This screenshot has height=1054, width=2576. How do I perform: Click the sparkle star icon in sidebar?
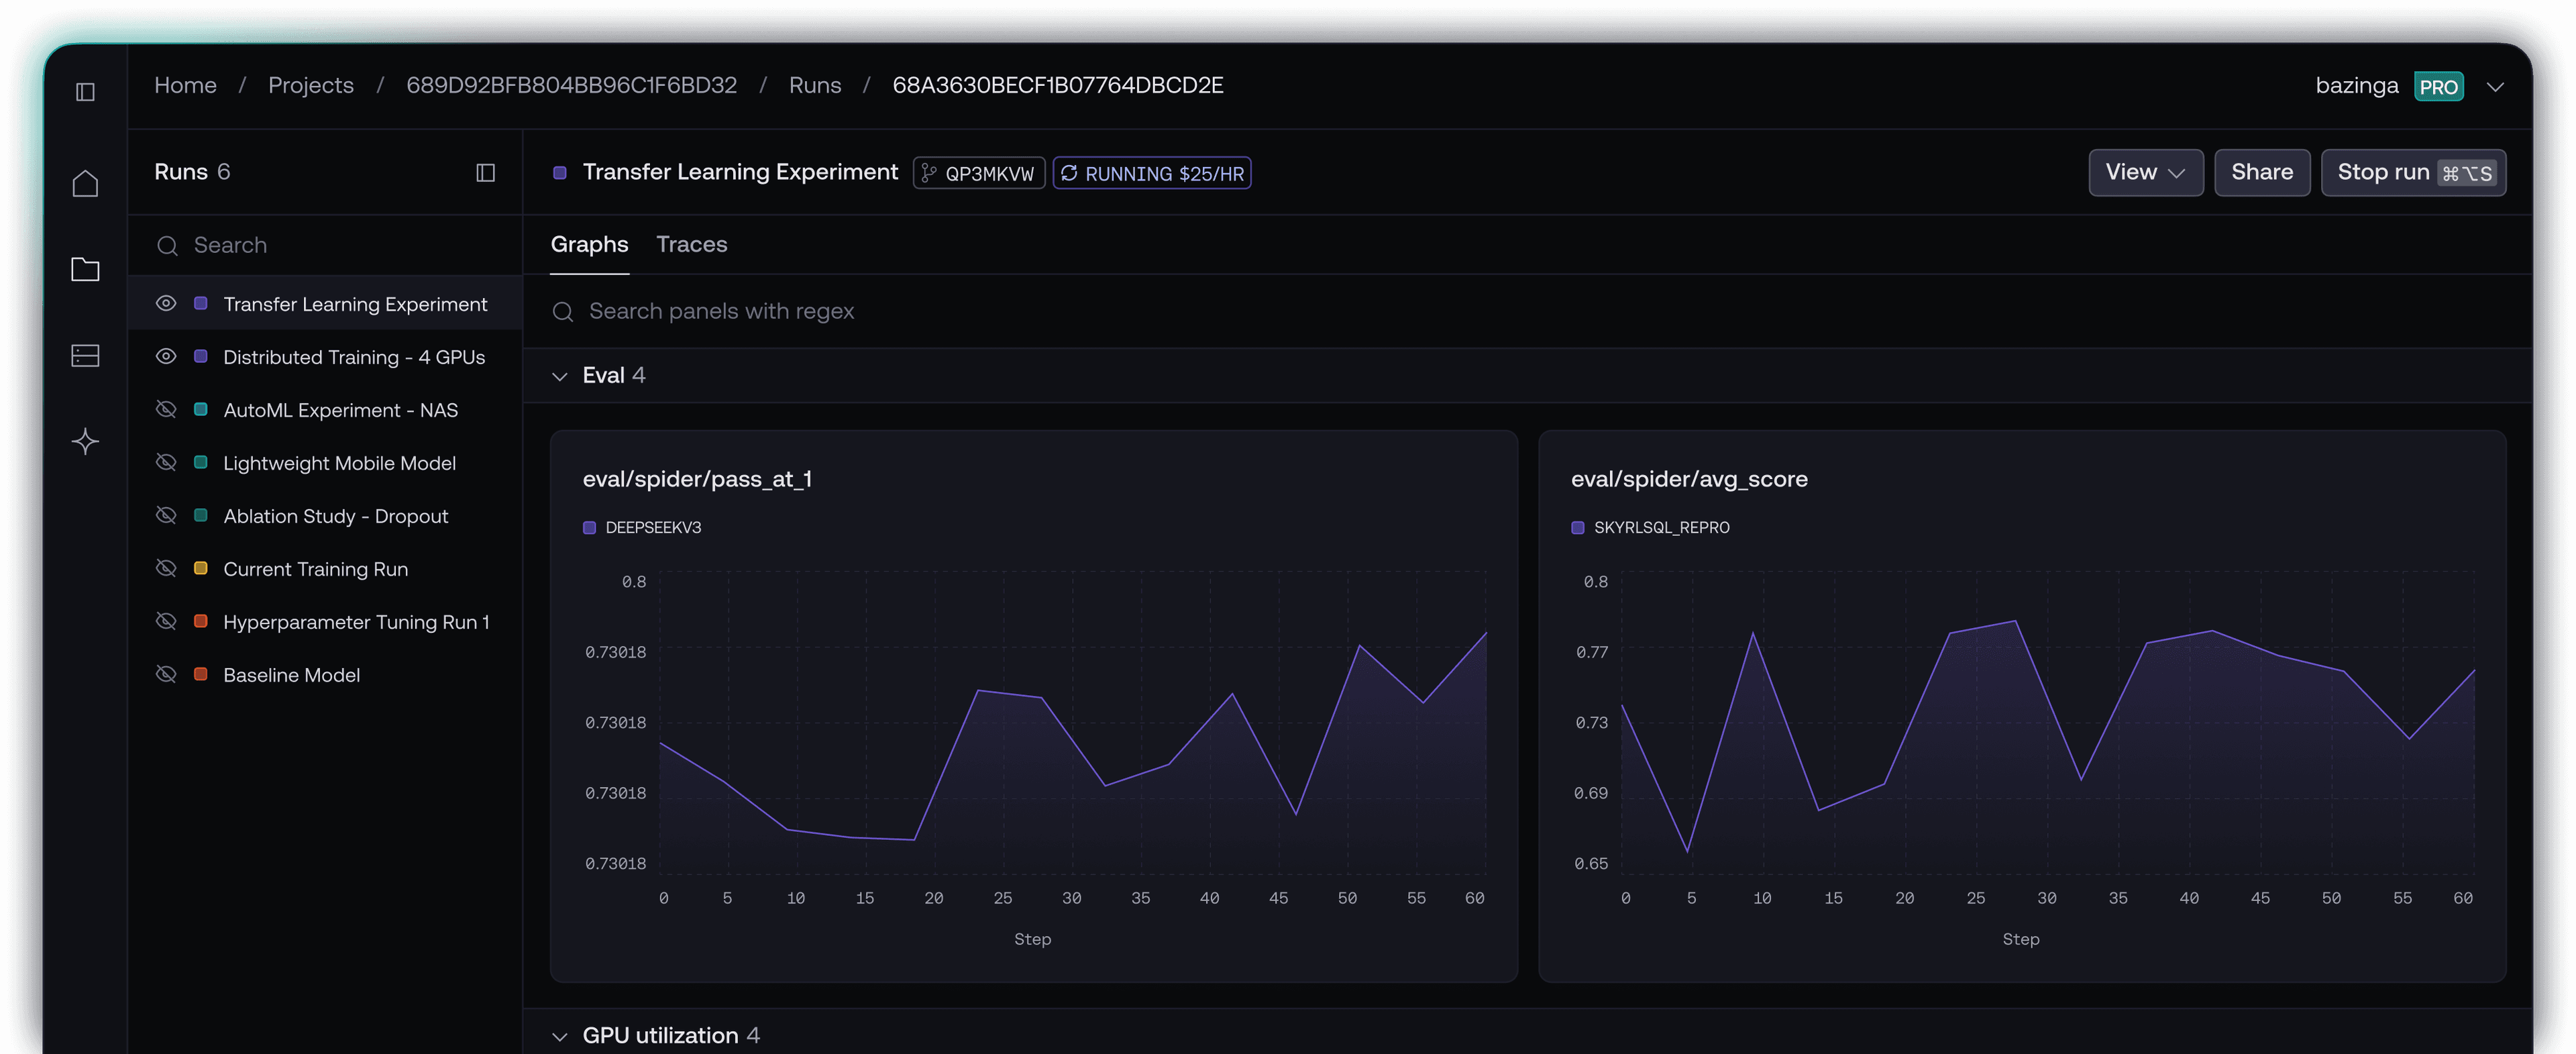coord(85,441)
